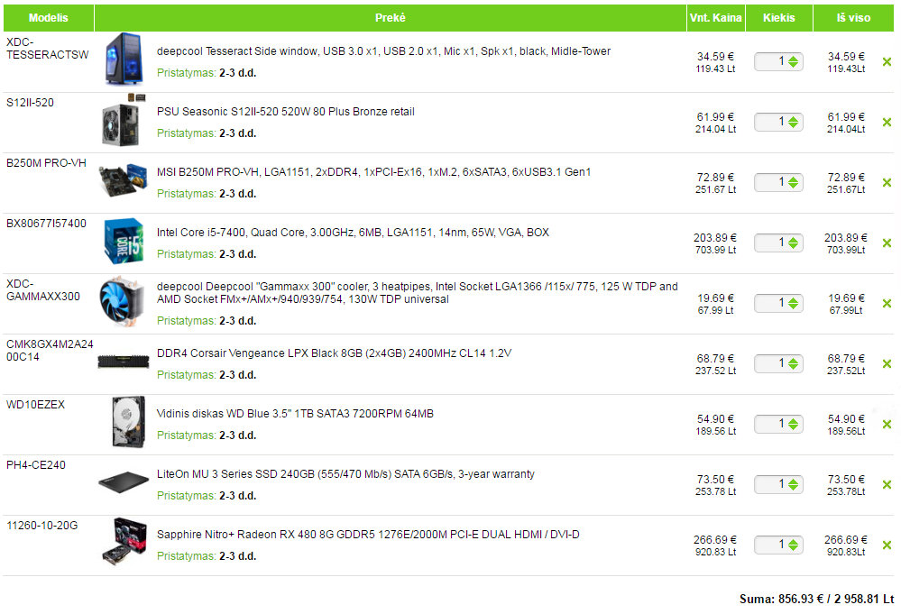Remove LiteOn MU 3 SSD from cart
Screen dimensions: 901x614
click(887, 485)
